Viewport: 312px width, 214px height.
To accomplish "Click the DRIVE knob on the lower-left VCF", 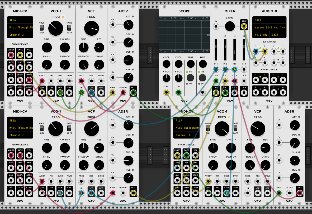I will [x=99, y=165].
